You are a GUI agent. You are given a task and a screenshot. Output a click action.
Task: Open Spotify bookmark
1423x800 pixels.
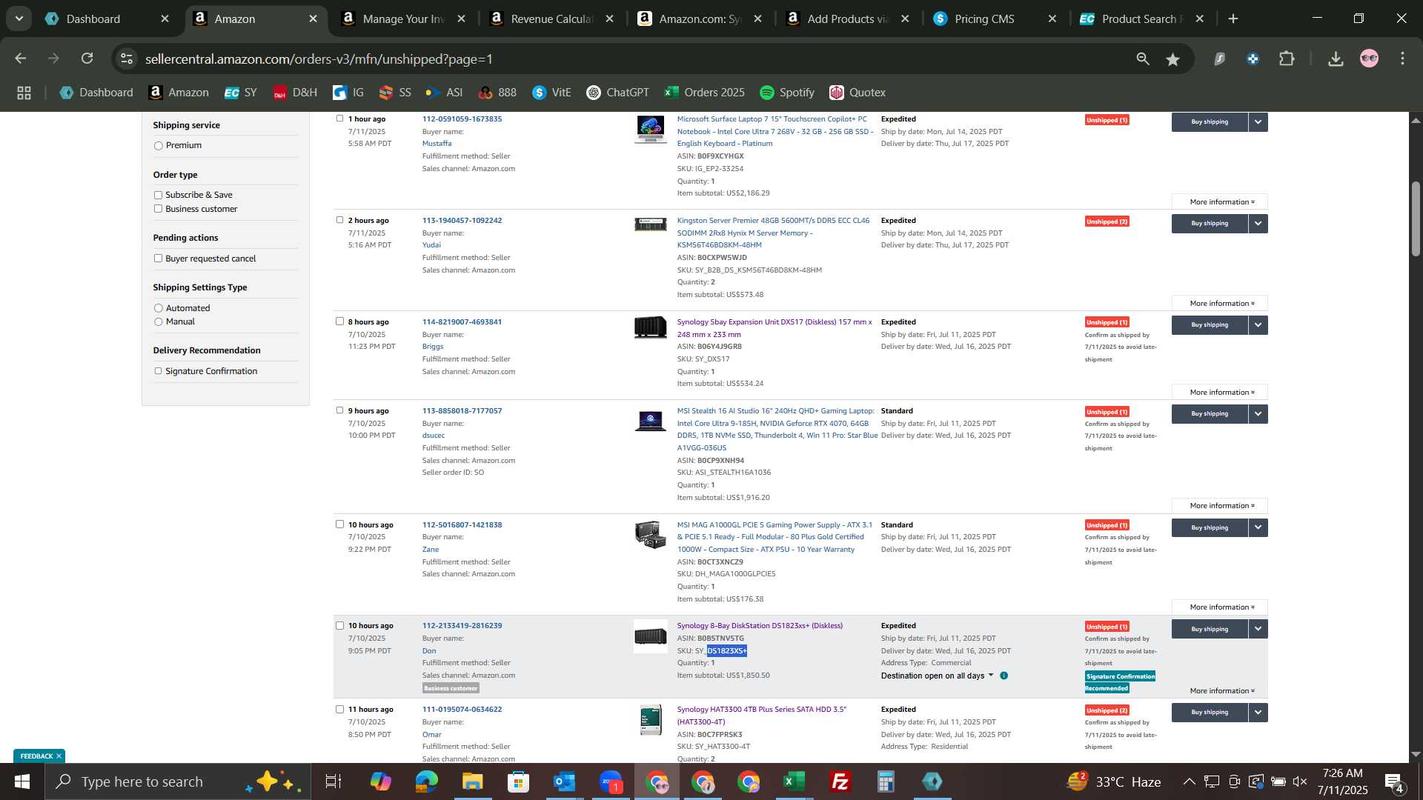787,93
